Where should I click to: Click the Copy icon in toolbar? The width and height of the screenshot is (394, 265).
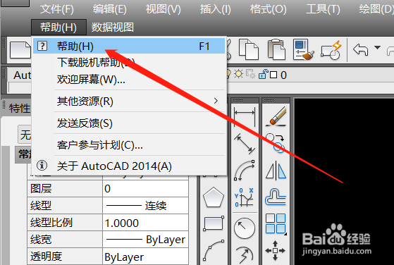tap(248, 49)
